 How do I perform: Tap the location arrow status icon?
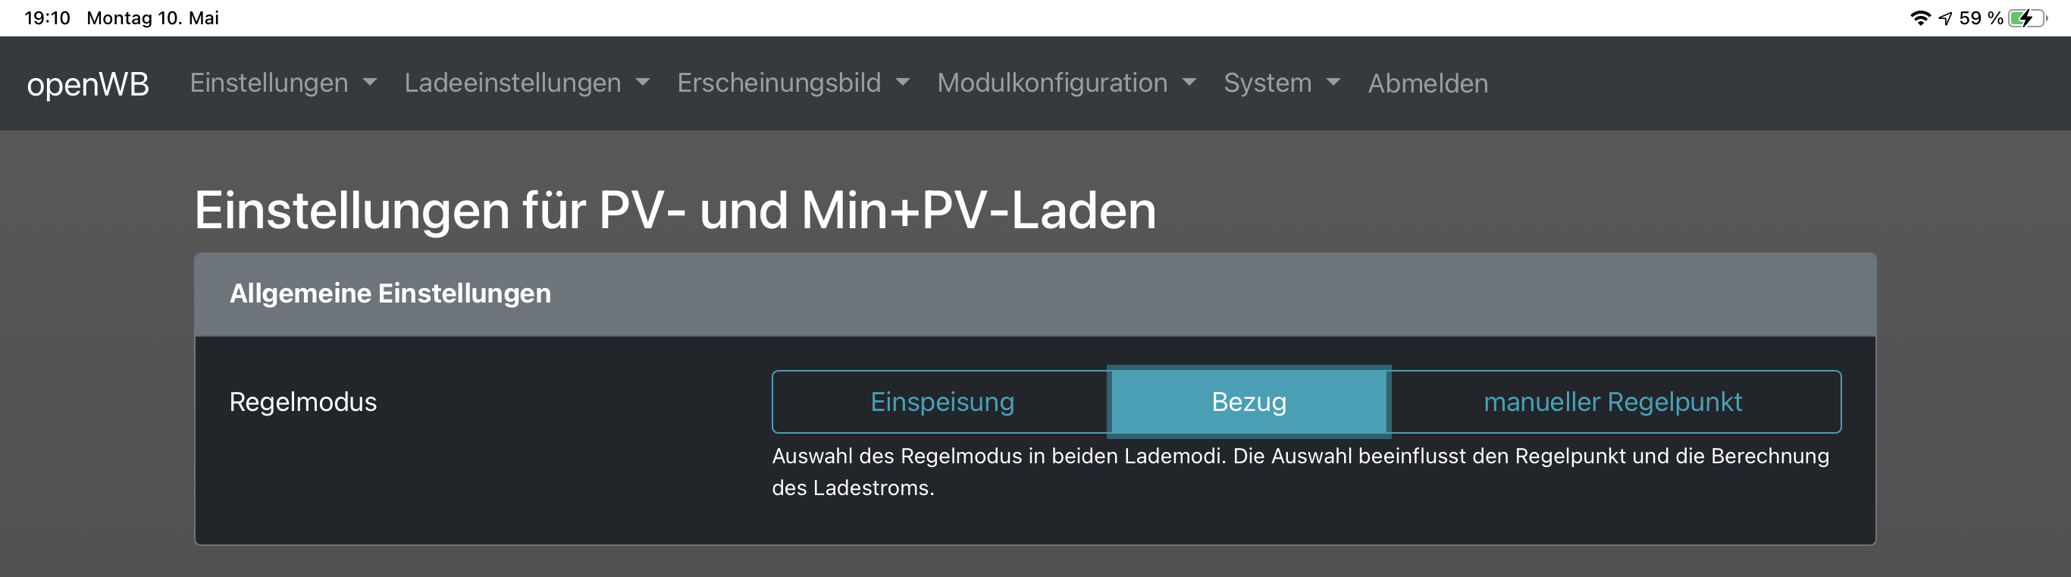[x=1944, y=17]
